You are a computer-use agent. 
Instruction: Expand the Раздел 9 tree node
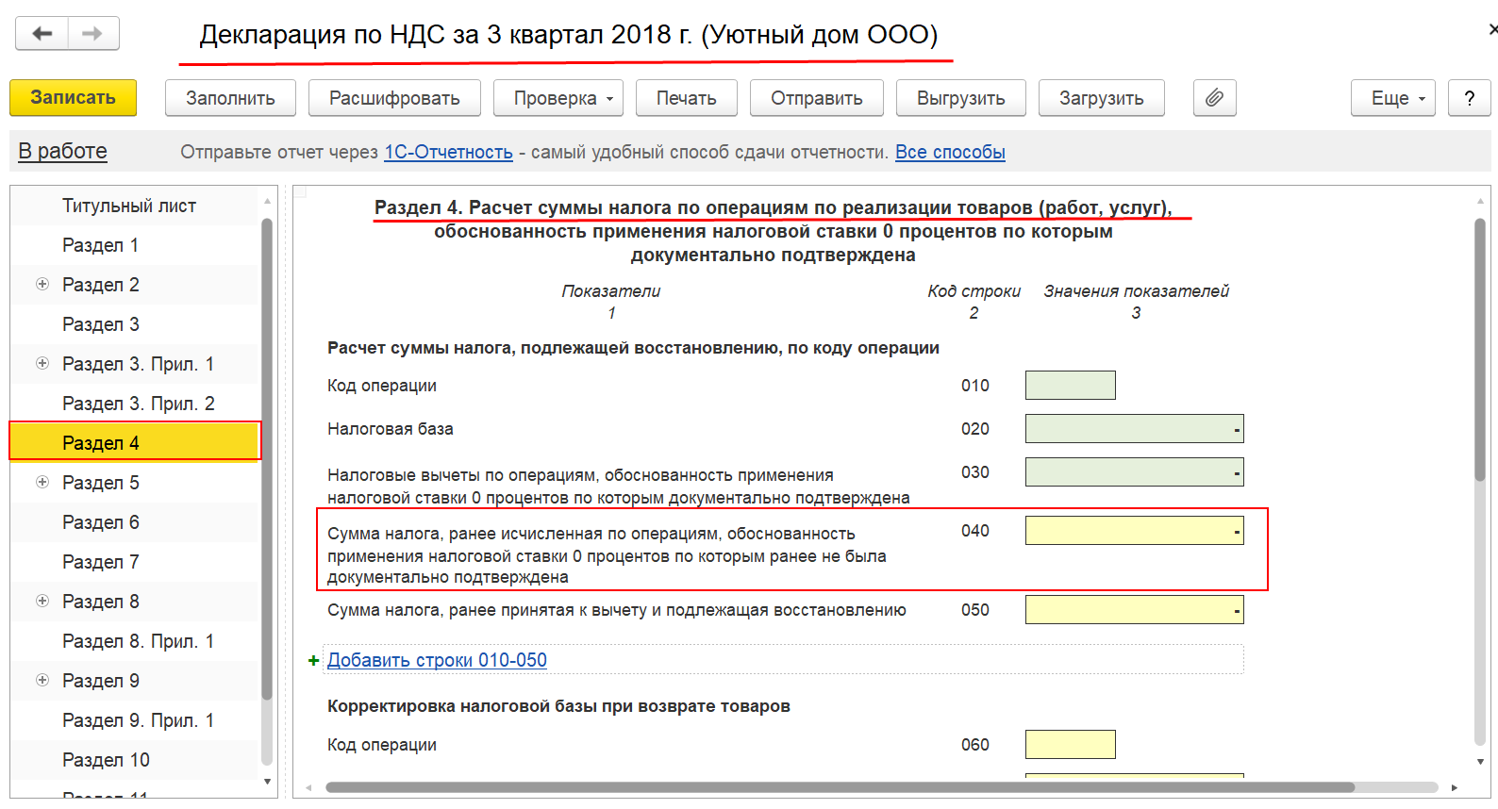42,680
